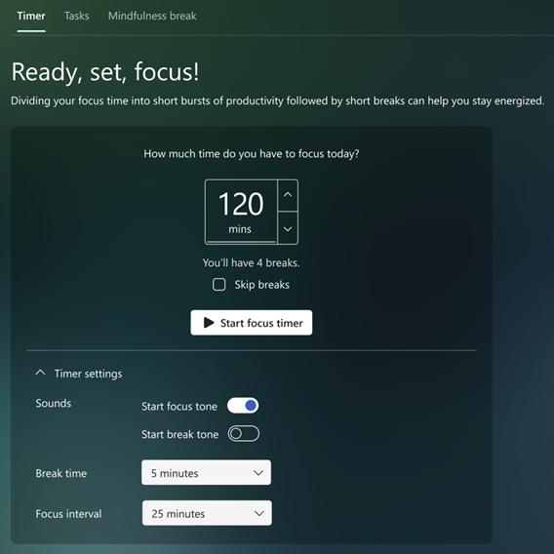Turn off Start focus tone toggle
The width and height of the screenshot is (554, 554).
(243, 406)
